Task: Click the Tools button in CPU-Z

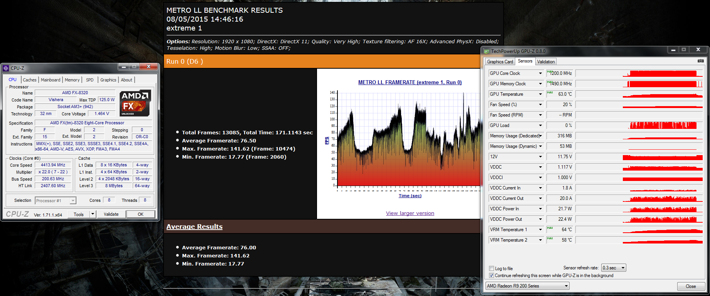Action: click(x=79, y=214)
